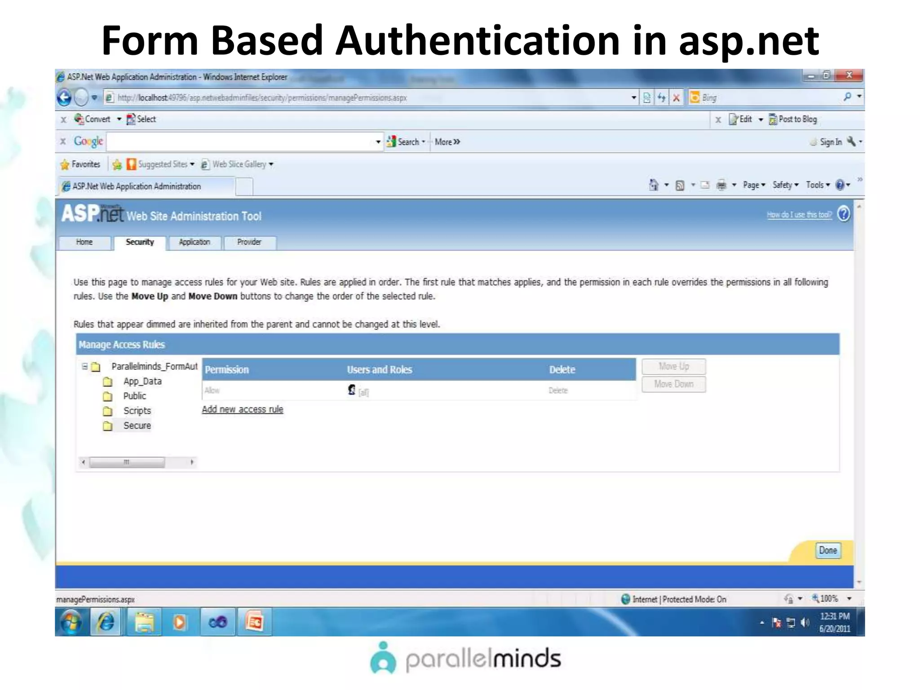
Task: Open the Provider tab
Action: pyautogui.click(x=249, y=242)
